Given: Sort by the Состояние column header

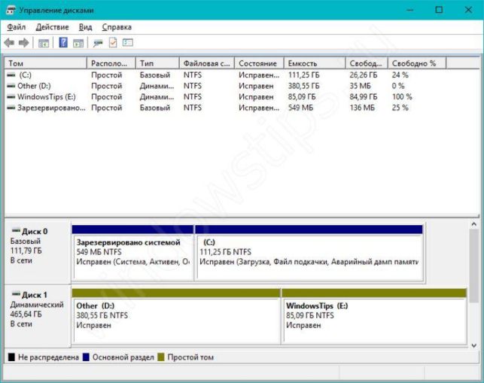Looking at the screenshot, I should [x=259, y=63].
